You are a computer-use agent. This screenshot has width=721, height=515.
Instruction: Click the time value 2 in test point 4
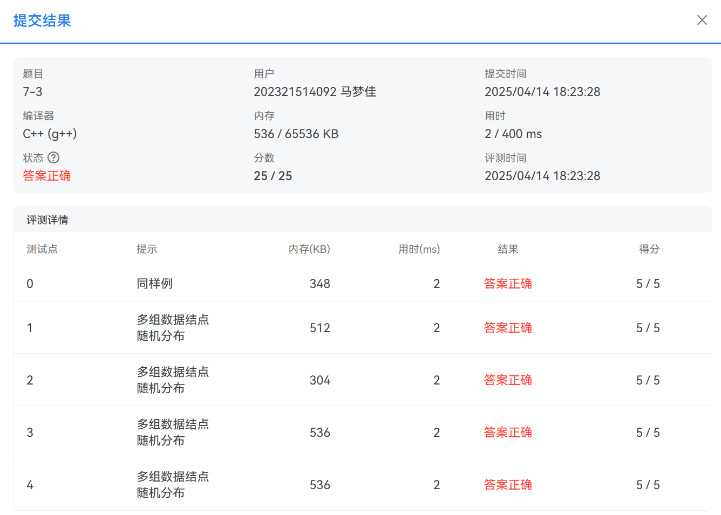click(x=437, y=485)
